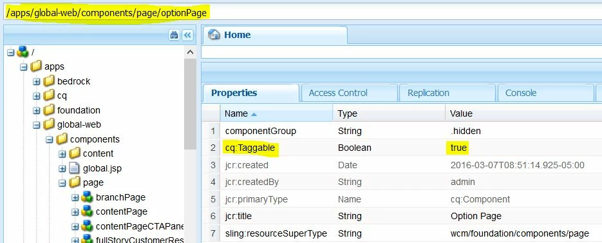Select the foundation tree item

79,110
